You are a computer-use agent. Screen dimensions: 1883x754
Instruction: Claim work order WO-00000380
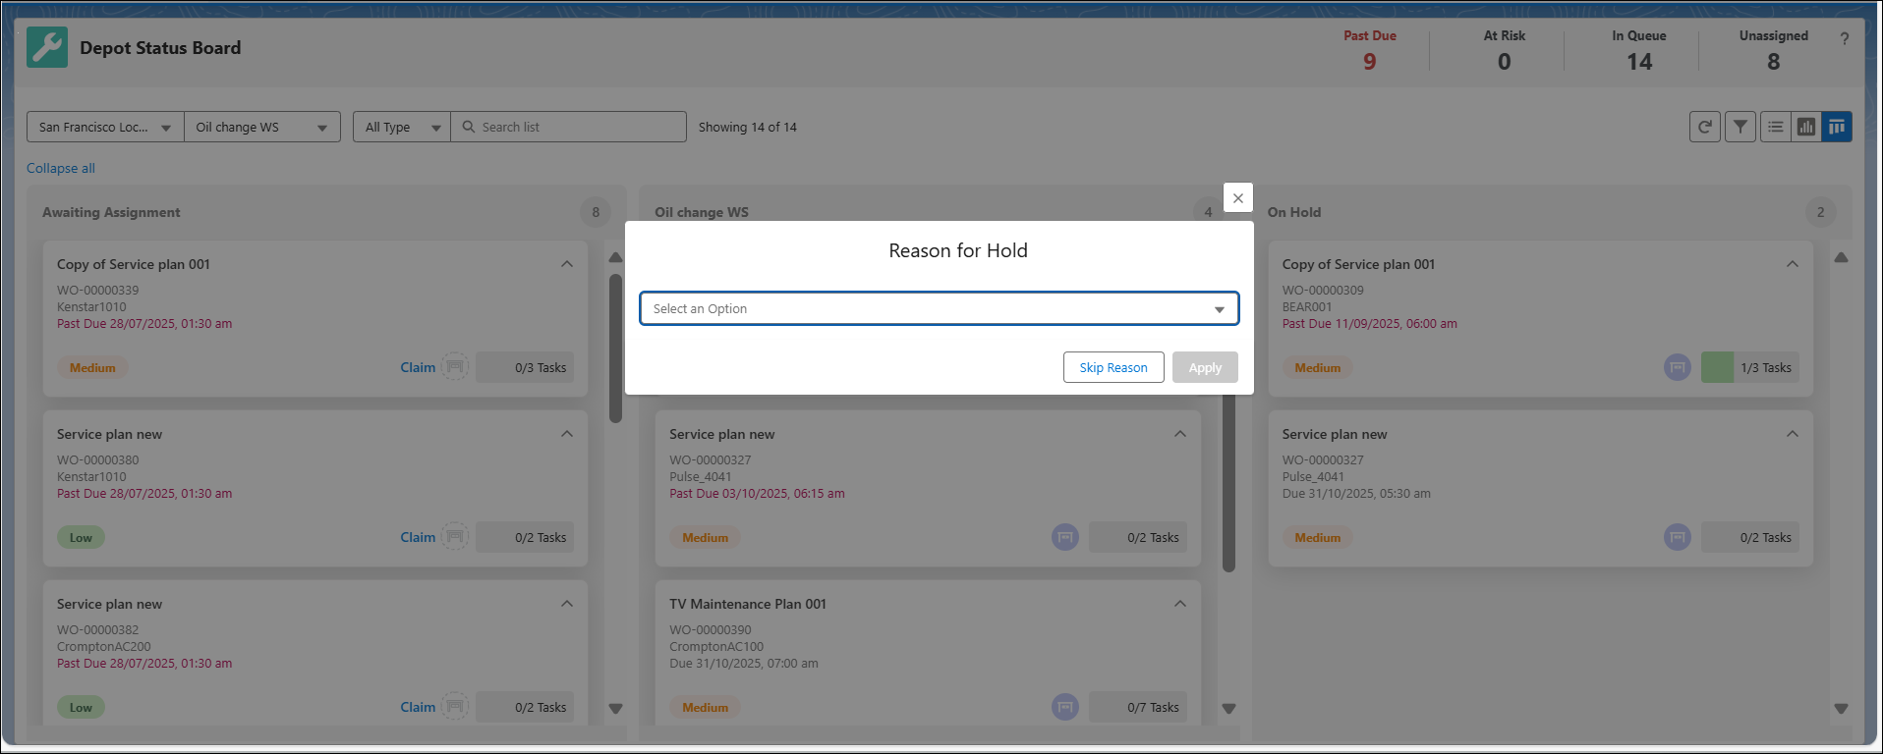click(418, 537)
